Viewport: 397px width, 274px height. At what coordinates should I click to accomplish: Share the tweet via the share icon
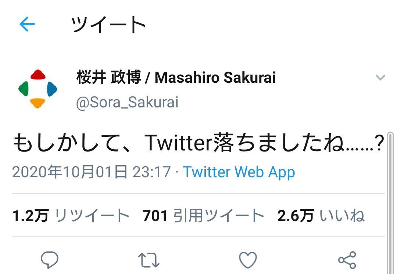pos(347,260)
